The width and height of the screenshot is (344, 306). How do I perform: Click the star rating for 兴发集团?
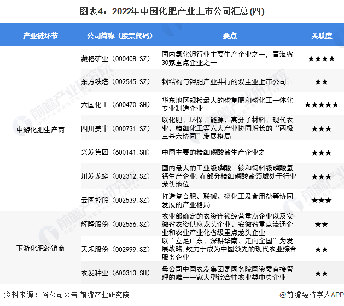[x=321, y=152]
